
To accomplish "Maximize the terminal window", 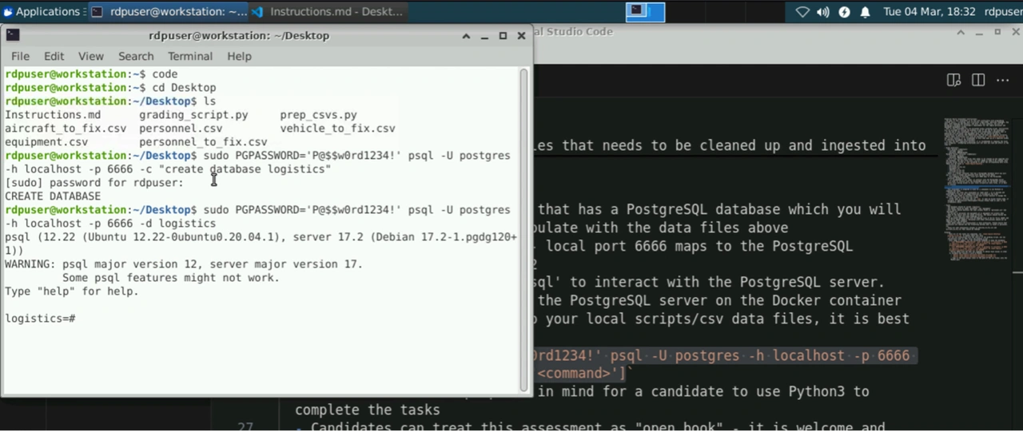I will click(x=503, y=36).
